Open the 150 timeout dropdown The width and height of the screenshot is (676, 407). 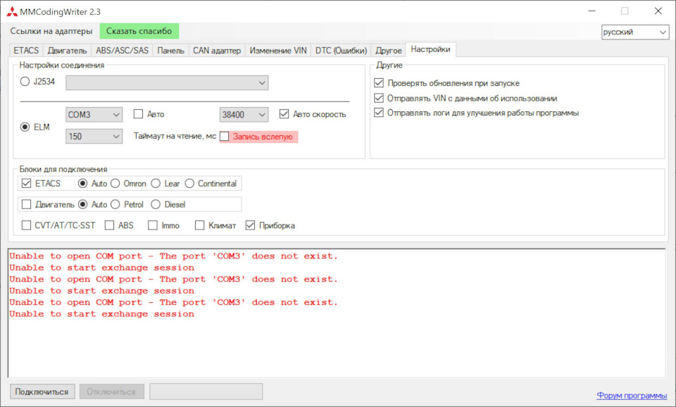[94, 136]
